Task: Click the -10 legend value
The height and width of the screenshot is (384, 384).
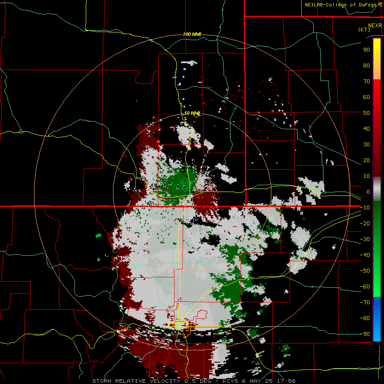Action: click(x=365, y=208)
